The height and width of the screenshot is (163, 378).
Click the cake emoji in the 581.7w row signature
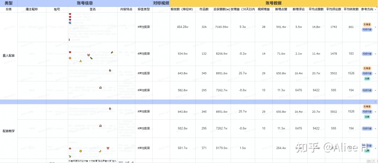(x=70, y=148)
